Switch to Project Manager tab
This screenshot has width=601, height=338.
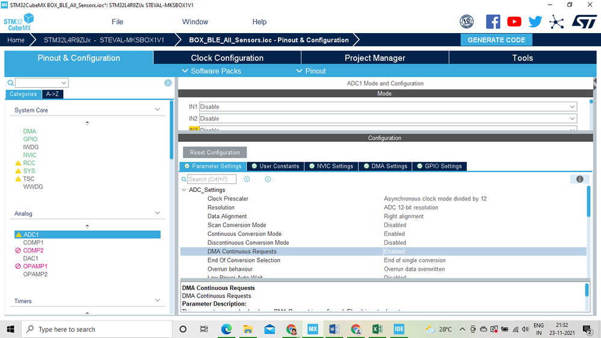click(375, 58)
